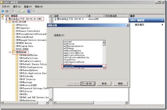
Task: Select CN=Managed Service Accounts in the tree
Action: (31, 40)
